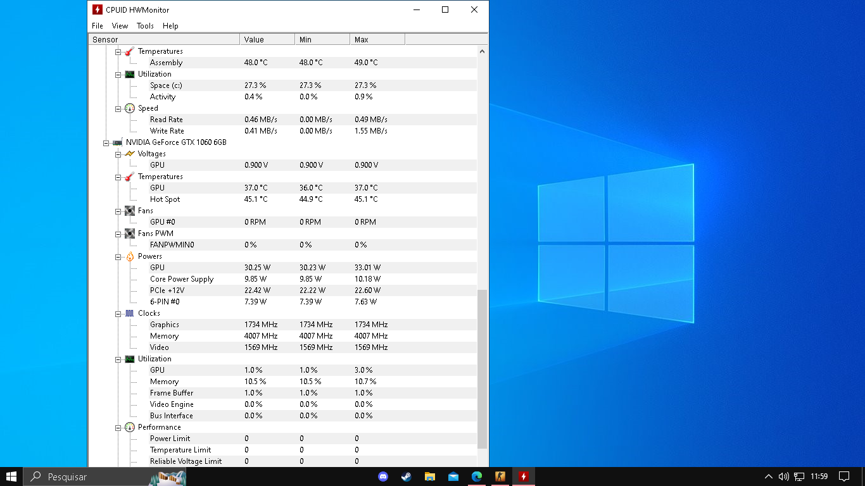Click the Fans category icon
The width and height of the screenshot is (865, 486).
130,211
